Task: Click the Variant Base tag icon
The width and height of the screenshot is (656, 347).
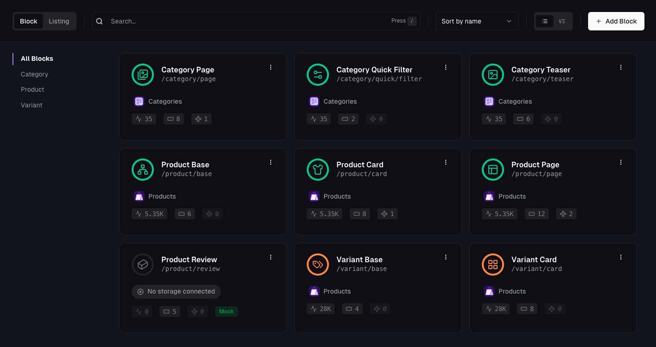Action: pos(318,265)
